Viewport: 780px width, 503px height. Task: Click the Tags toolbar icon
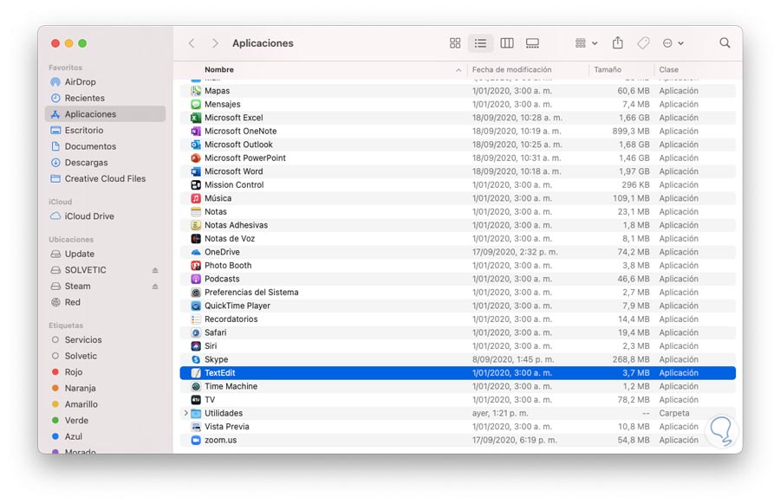(643, 43)
